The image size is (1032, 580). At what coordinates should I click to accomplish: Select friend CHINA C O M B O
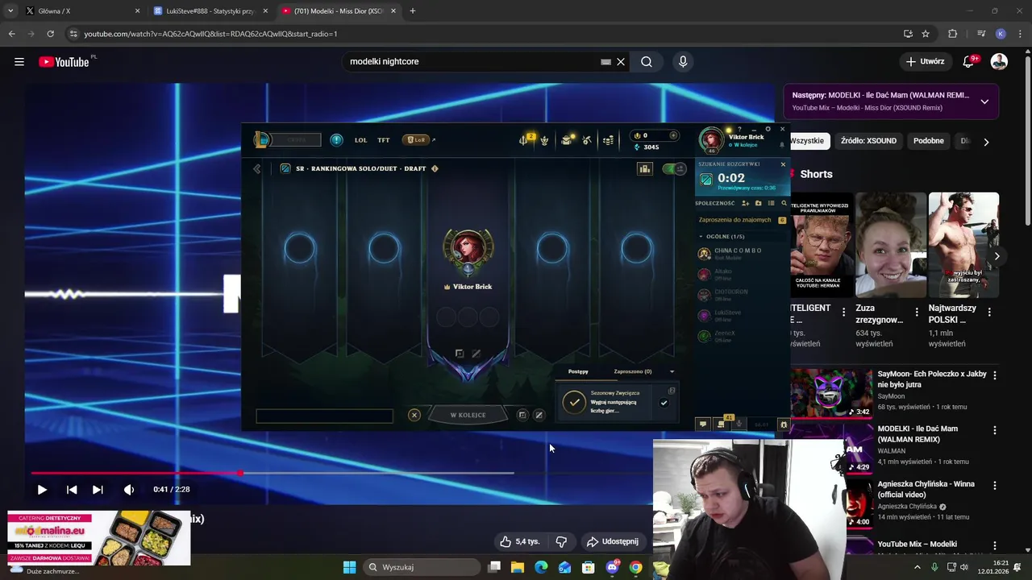(x=742, y=254)
